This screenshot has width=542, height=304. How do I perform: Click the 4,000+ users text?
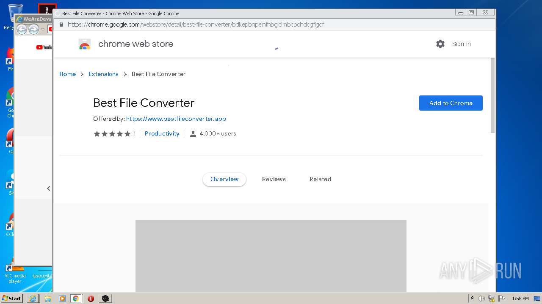click(x=218, y=134)
